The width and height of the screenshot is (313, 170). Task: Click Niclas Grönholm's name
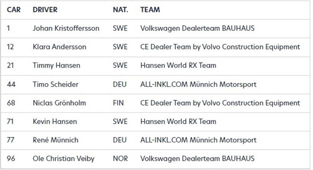59,103
